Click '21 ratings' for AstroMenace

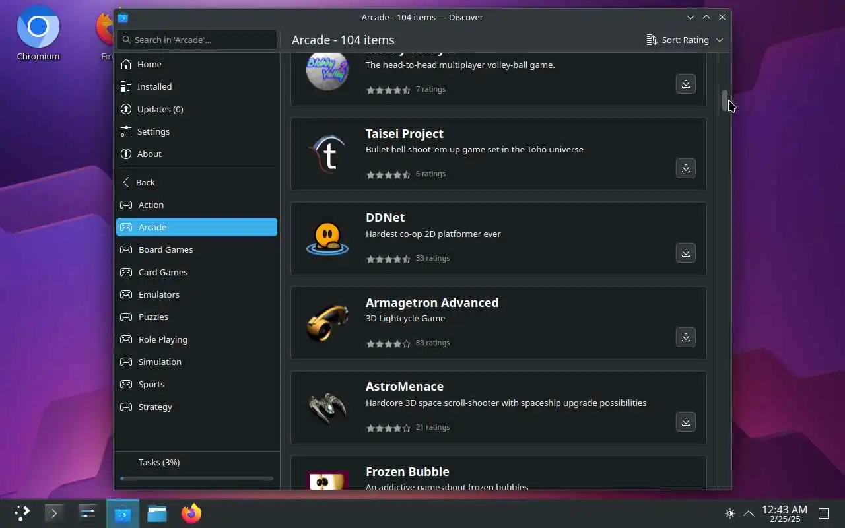click(432, 427)
